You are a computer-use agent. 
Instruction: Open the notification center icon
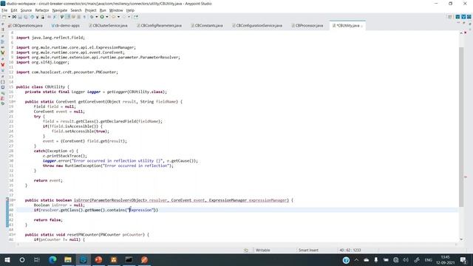click(463, 260)
